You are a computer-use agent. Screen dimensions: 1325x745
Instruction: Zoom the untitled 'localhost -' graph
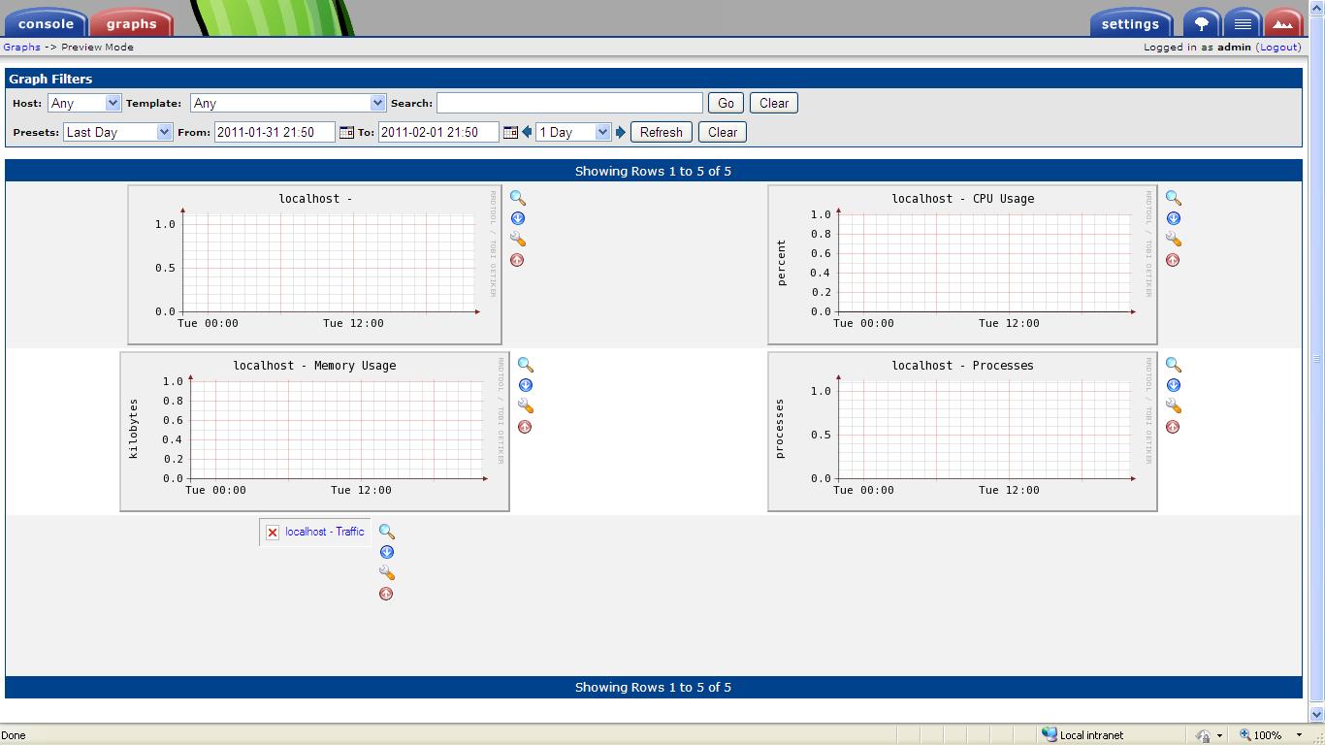pyautogui.click(x=518, y=198)
